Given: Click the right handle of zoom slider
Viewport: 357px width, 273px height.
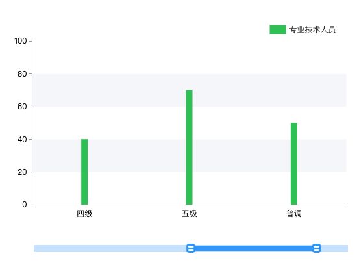Looking at the screenshot, I should click(316, 248).
